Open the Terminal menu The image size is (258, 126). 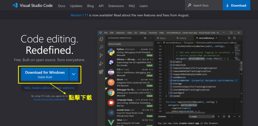coord(153,33)
